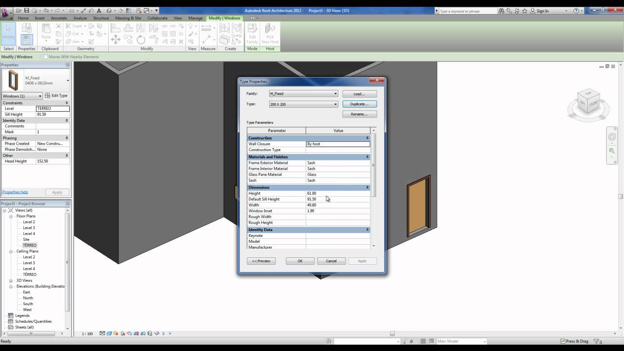The height and width of the screenshot is (351, 624).
Task: Click the Type Parameters vertical scrollbar
Action: 374,166
